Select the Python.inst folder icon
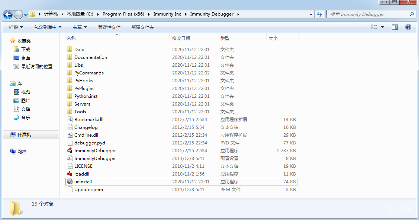Screen dimensions: 419x220 click(x=70, y=96)
